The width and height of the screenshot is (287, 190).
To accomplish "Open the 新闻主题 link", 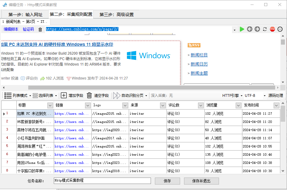I will (x=199, y=73).
